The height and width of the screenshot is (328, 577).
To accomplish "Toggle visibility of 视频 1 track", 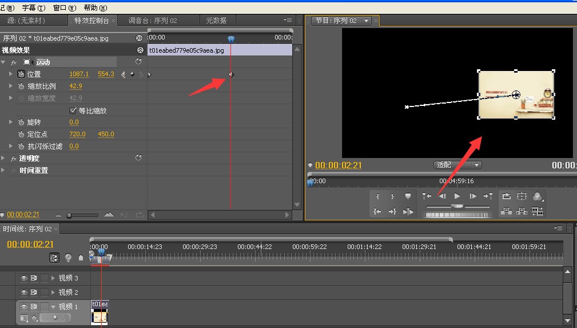I will [24, 307].
